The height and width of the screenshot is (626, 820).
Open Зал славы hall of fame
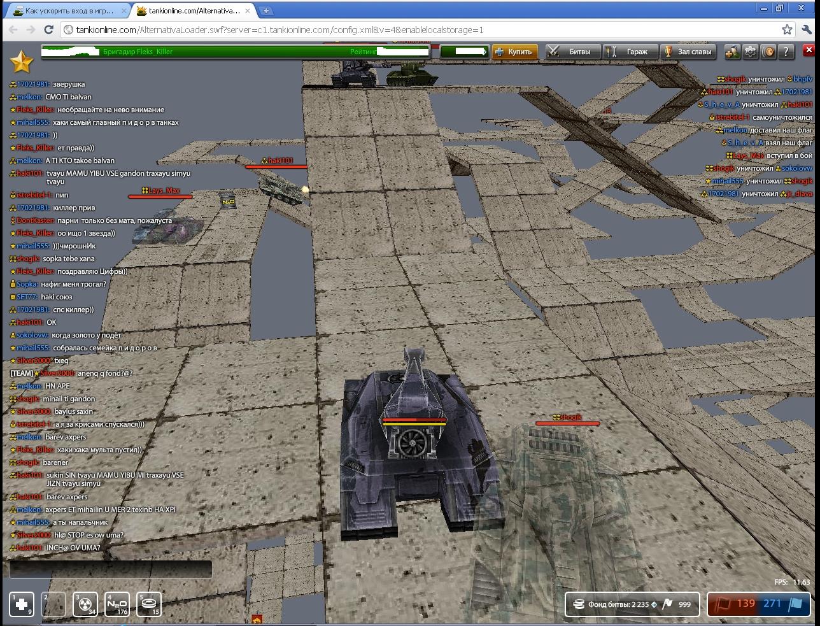click(x=688, y=52)
